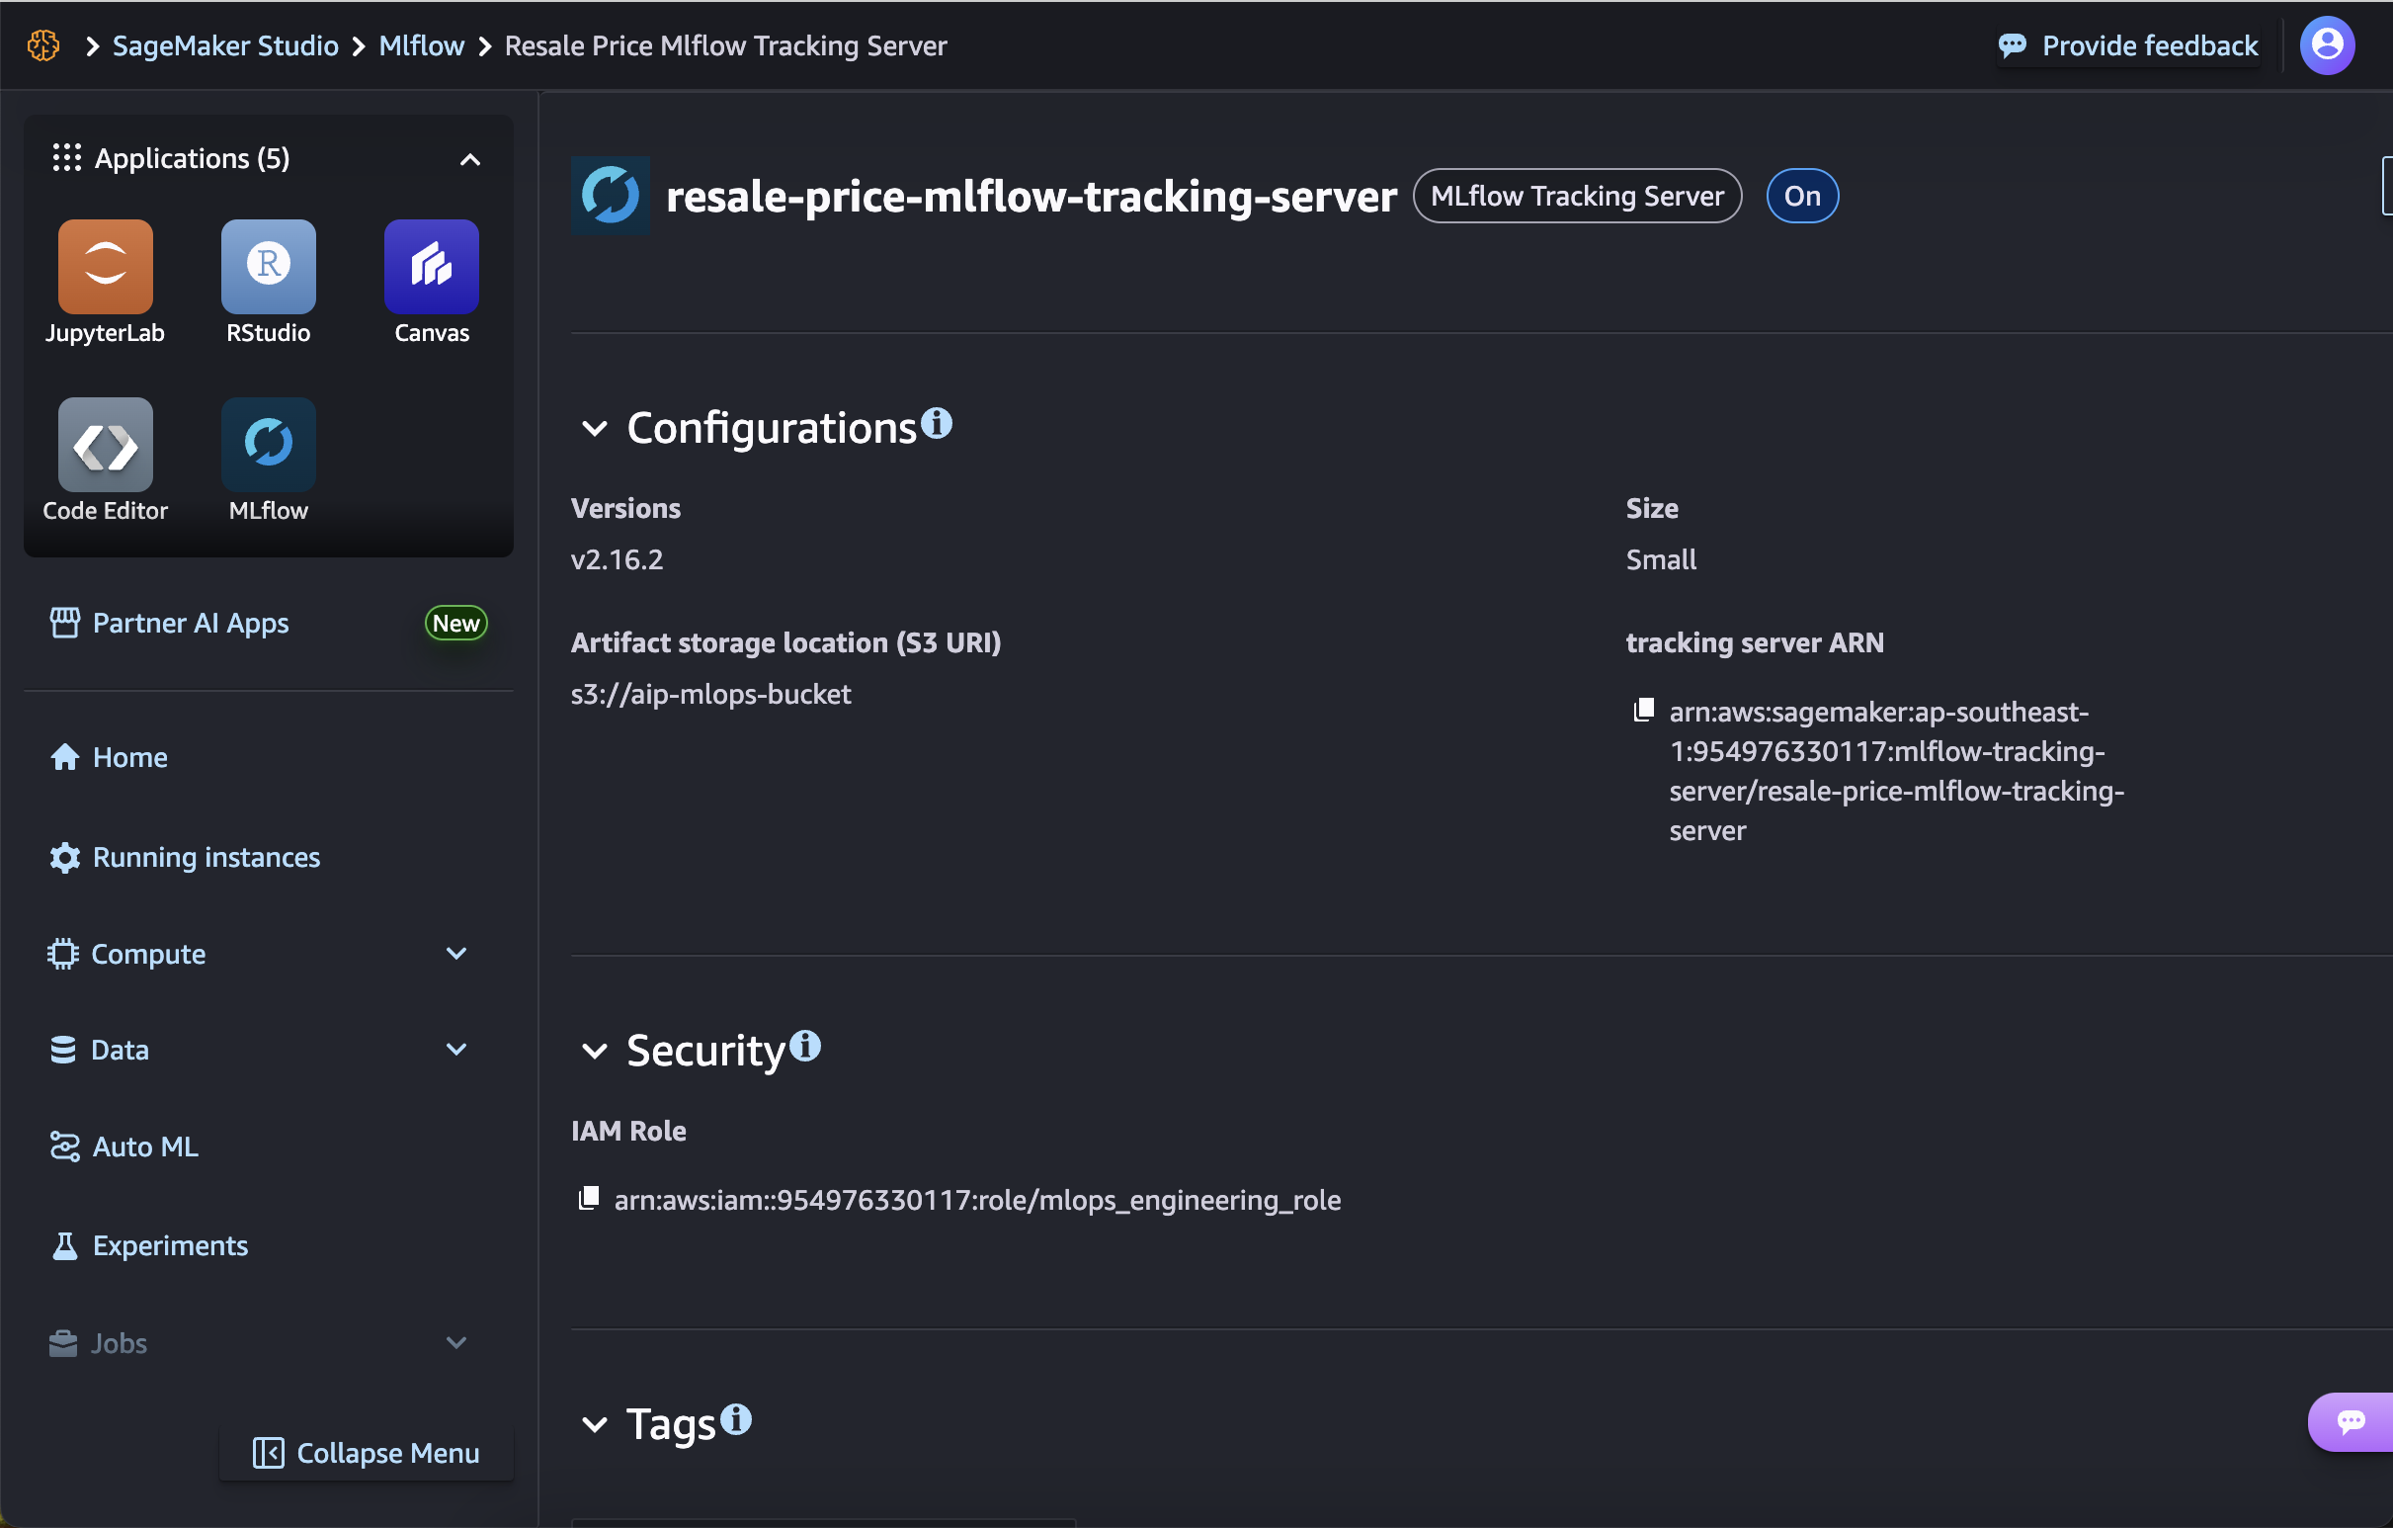
Task: Click the Configurations info icon
Action: coord(936,423)
